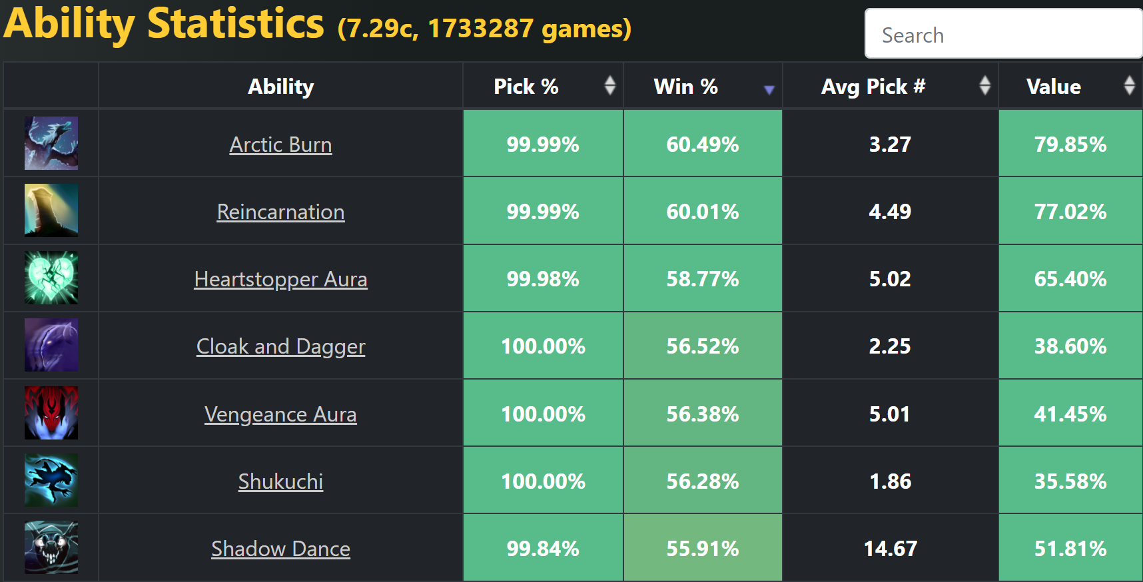This screenshot has width=1143, height=582.
Task: Click the Shukuchi ability icon
Action: [51, 480]
